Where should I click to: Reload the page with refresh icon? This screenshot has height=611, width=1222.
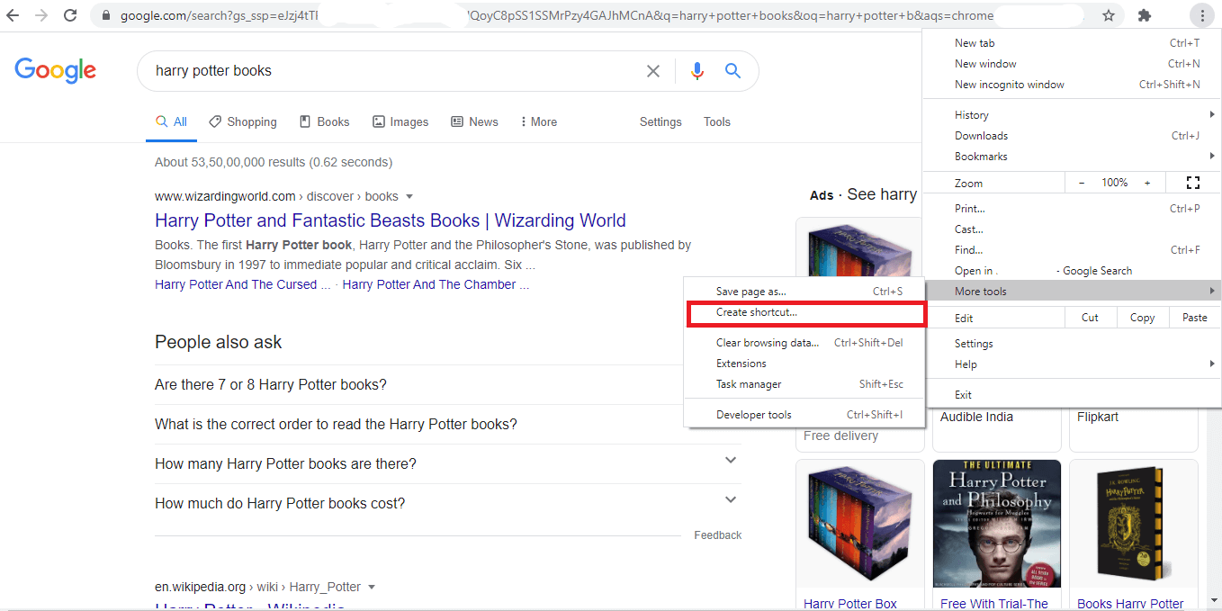(x=70, y=15)
